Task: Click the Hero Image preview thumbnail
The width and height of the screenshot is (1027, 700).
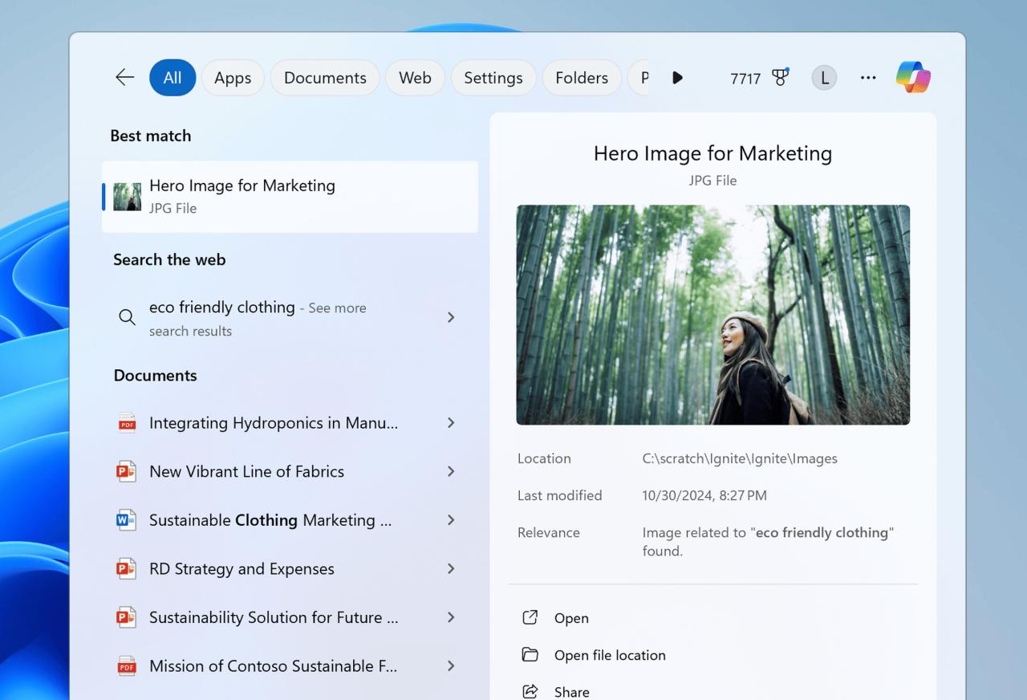Action: coord(712,314)
